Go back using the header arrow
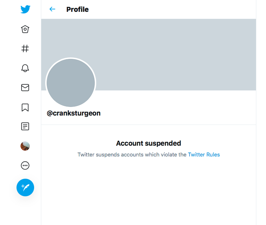The image size is (266, 225). 52,9
